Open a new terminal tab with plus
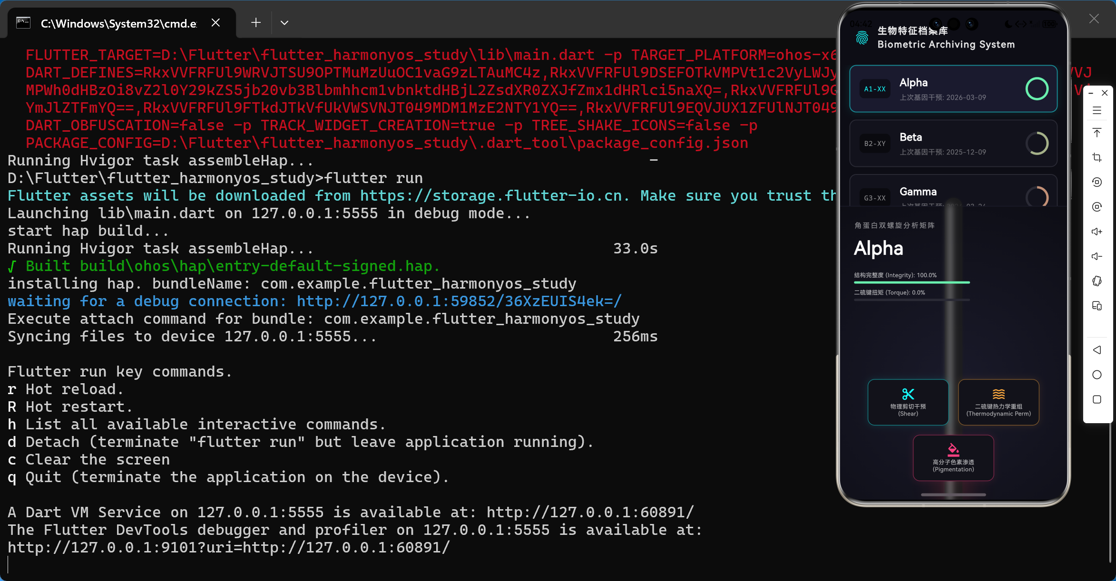1116x581 pixels. pyautogui.click(x=256, y=23)
